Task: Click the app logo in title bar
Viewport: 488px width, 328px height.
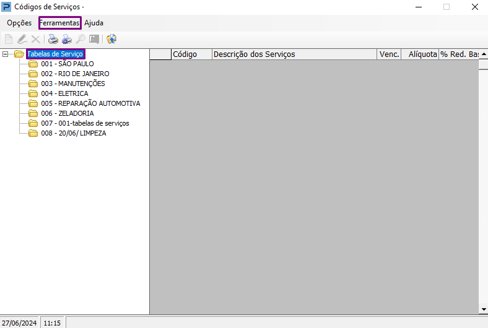Action: click(6, 7)
